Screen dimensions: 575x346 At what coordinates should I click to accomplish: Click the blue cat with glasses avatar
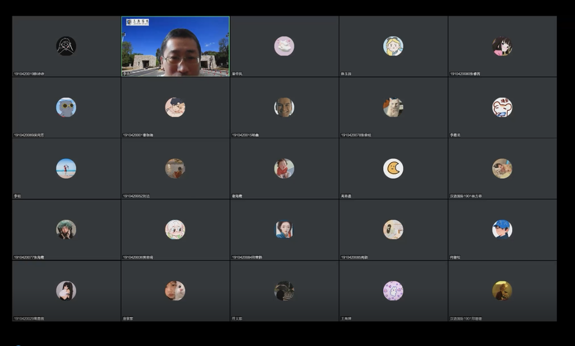coord(66,107)
